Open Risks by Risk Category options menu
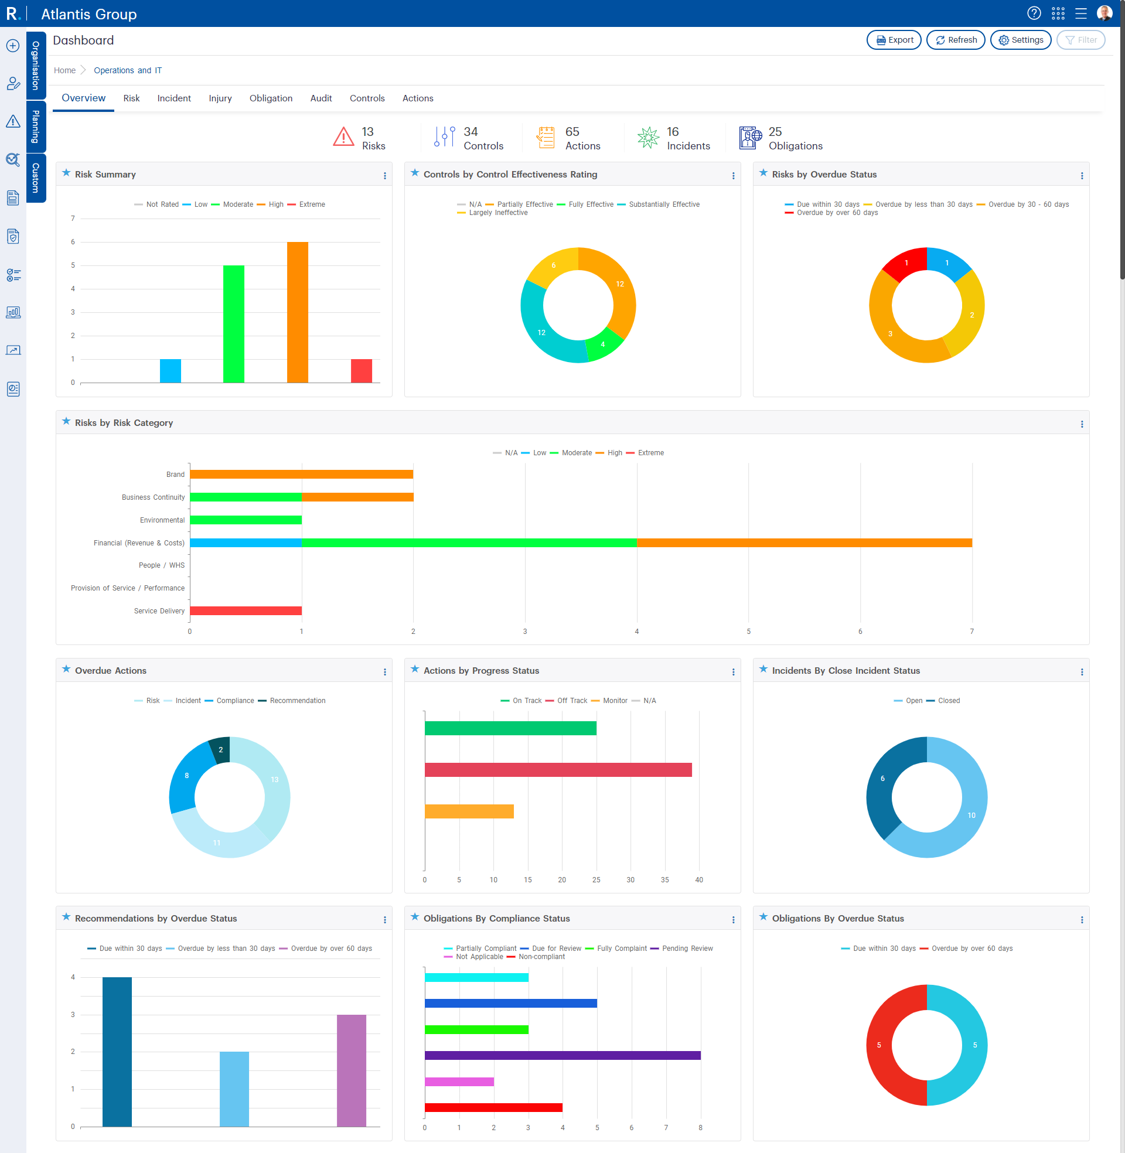 1081,424
